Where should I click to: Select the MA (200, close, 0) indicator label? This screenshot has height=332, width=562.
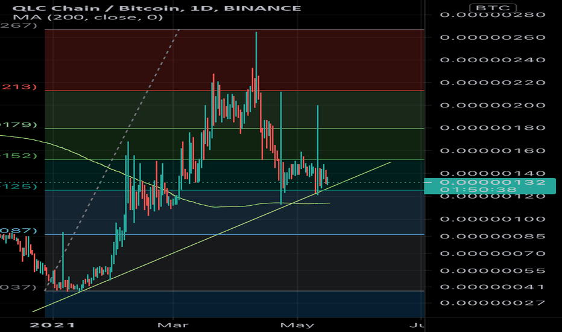(88, 17)
